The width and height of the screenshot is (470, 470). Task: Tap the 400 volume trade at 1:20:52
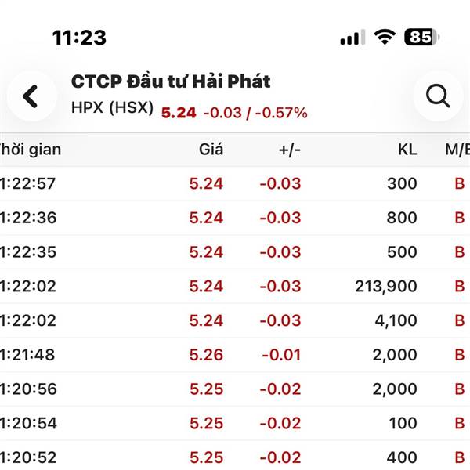coord(401,457)
